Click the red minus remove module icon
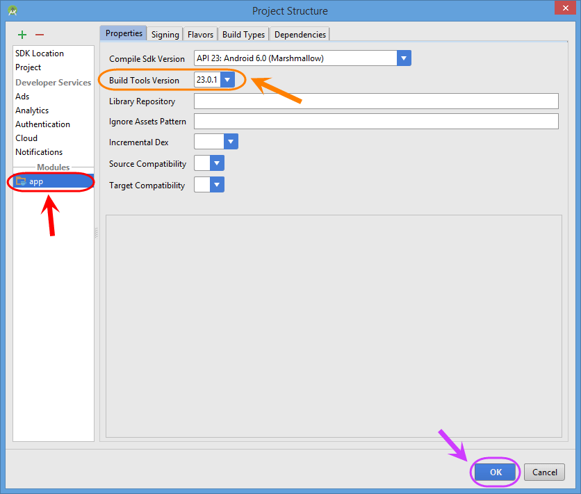 coord(40,35)
